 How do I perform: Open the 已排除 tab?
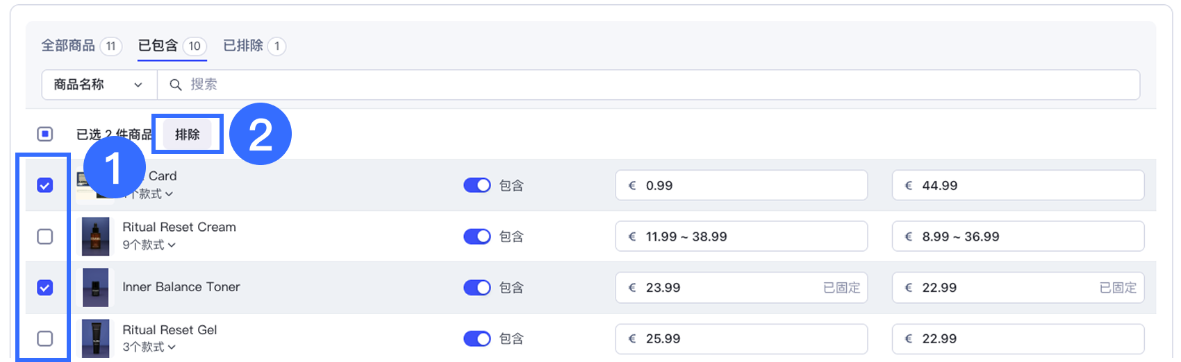[243, 46]
